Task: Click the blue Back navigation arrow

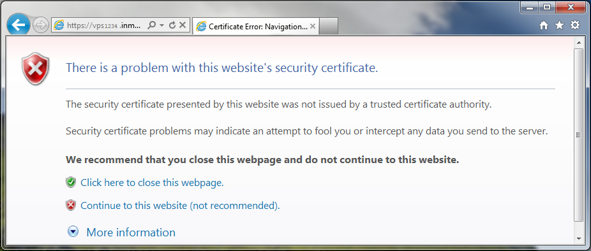Action: point(18,24)
